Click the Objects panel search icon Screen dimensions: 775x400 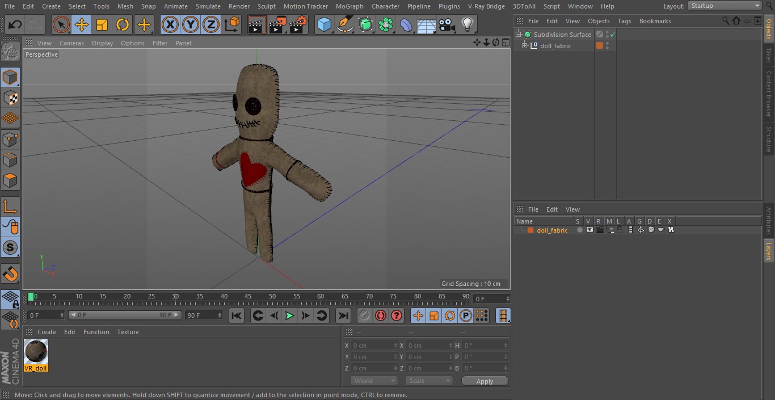(x=726, y=20)
